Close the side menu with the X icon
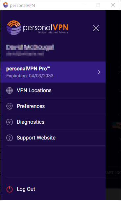The image size is (121, 201). click(96, 28)
